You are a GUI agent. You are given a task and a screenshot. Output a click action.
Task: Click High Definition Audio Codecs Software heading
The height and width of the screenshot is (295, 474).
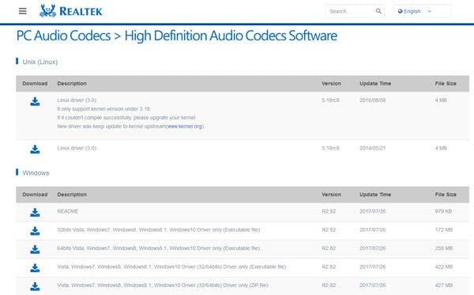click(x=231, y=36)
